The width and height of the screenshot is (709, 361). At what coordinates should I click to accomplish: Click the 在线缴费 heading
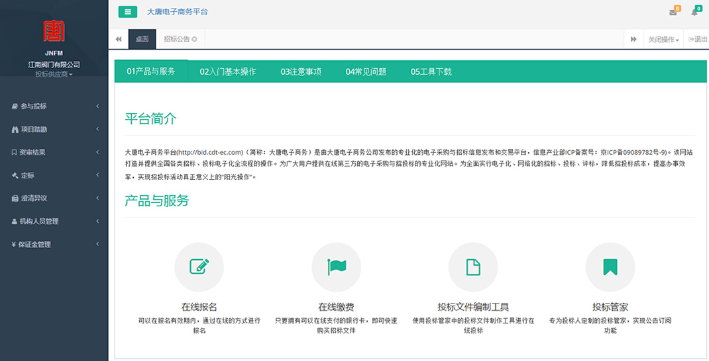[336, 307]
